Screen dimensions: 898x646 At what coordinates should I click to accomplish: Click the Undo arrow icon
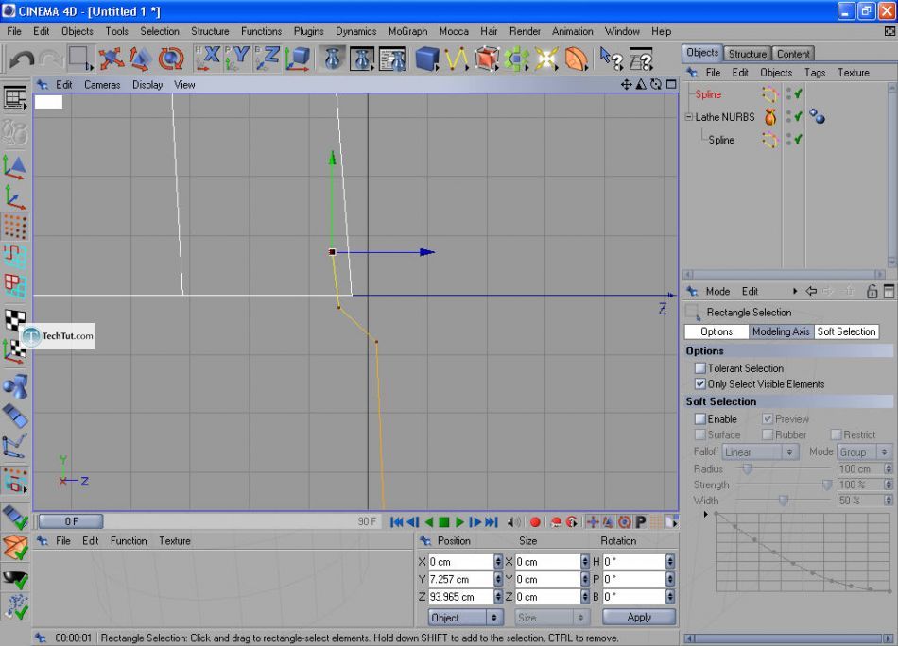[x=22, y=59]
